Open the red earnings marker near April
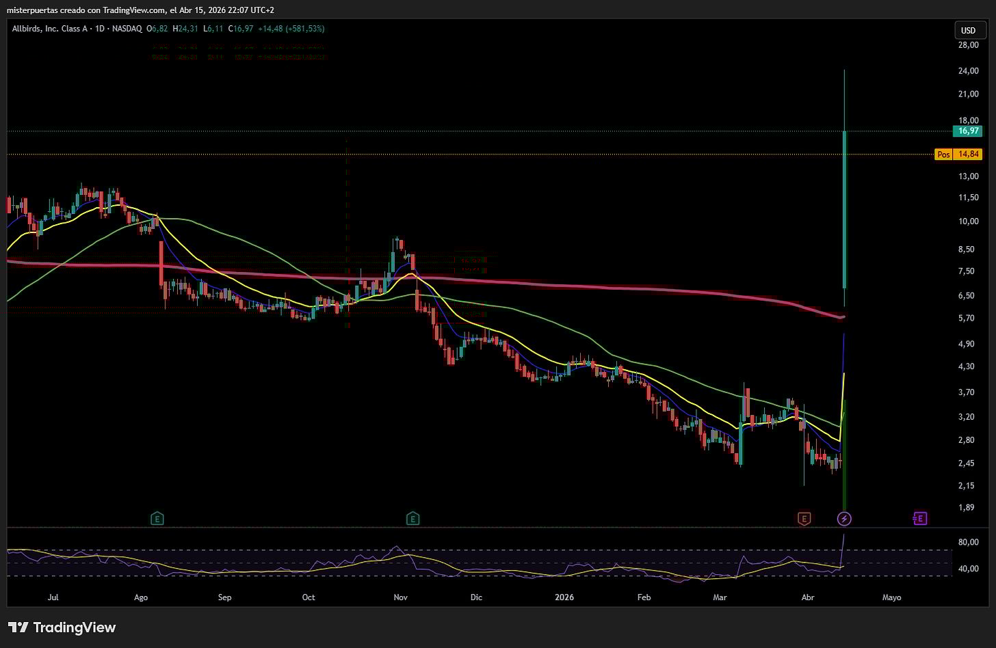The image size is (996, 648). [804, 519]
